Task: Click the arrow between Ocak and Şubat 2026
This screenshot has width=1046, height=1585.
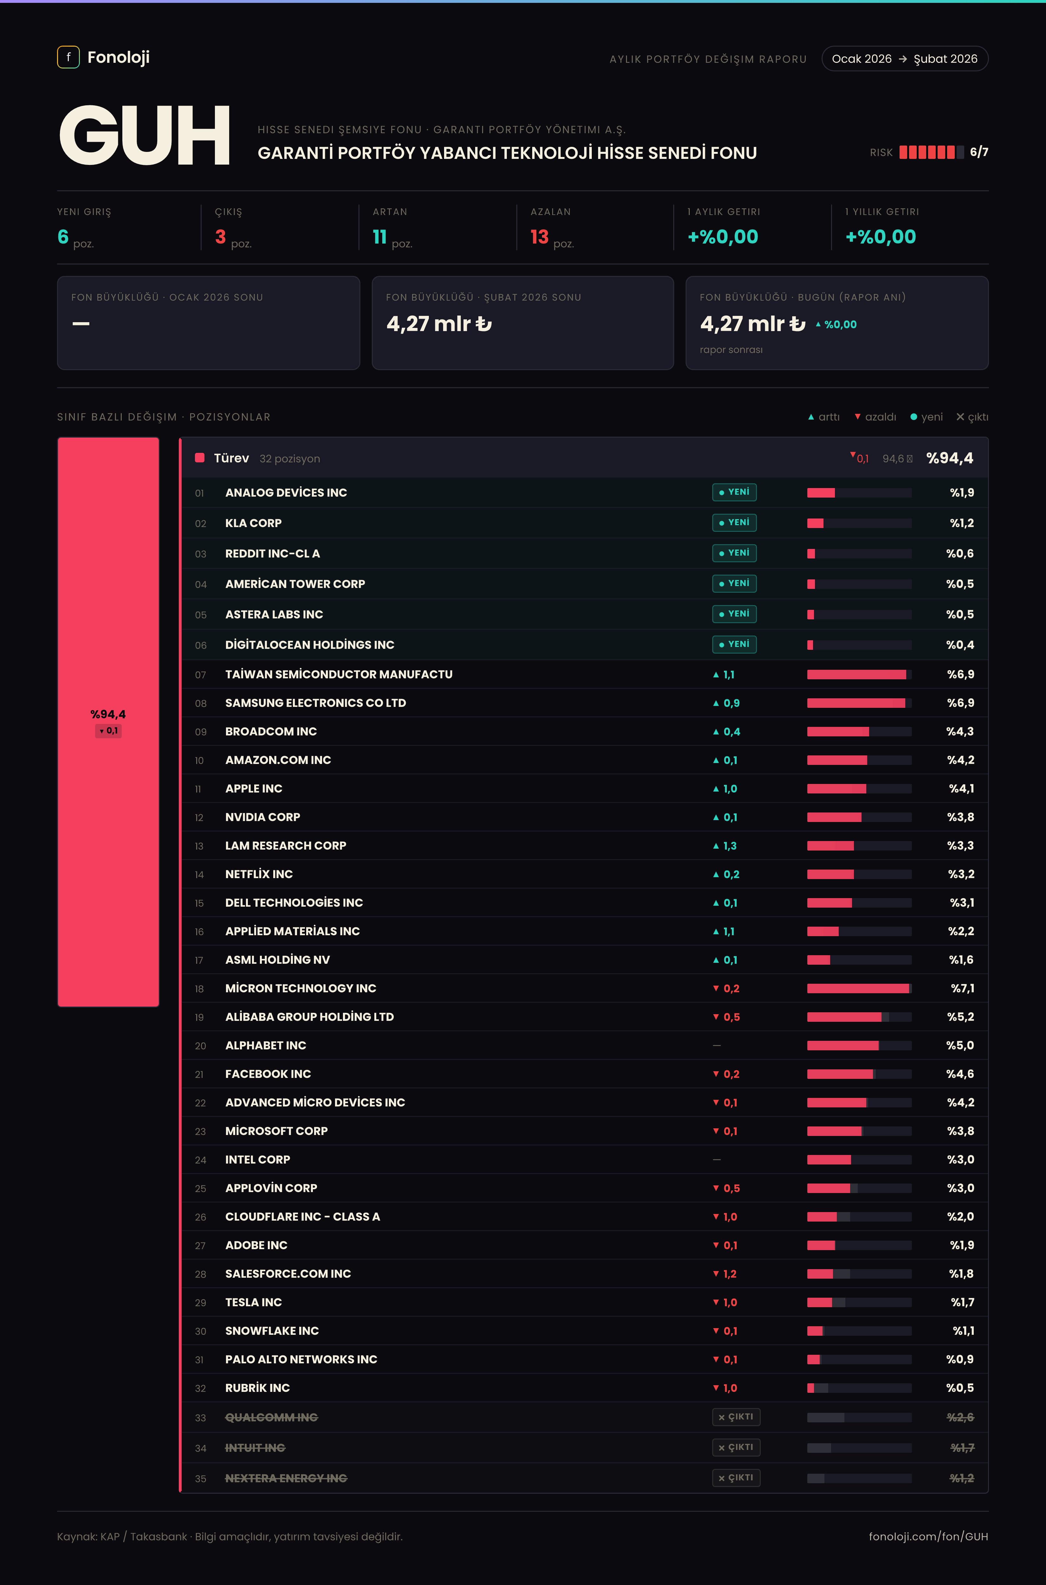Action: pos(903,59)
